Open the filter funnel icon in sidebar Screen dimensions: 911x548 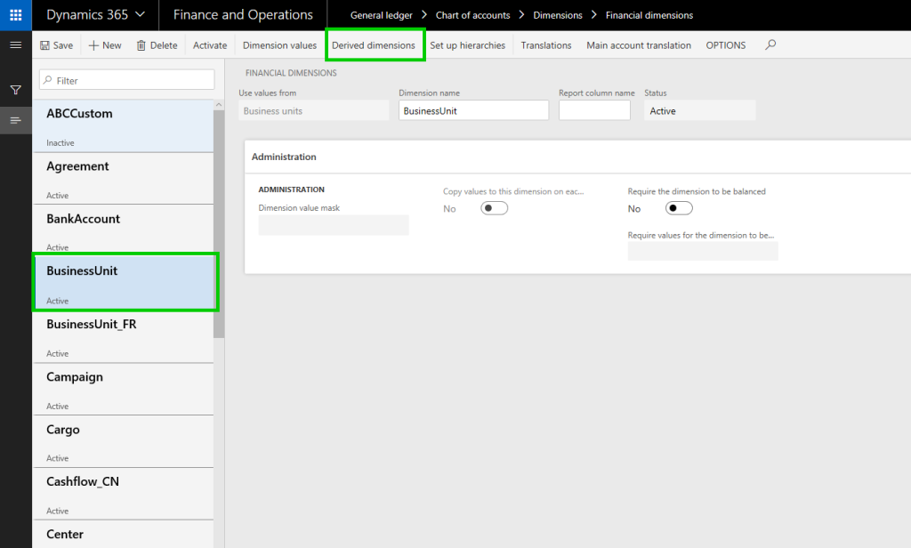point(14,90)
